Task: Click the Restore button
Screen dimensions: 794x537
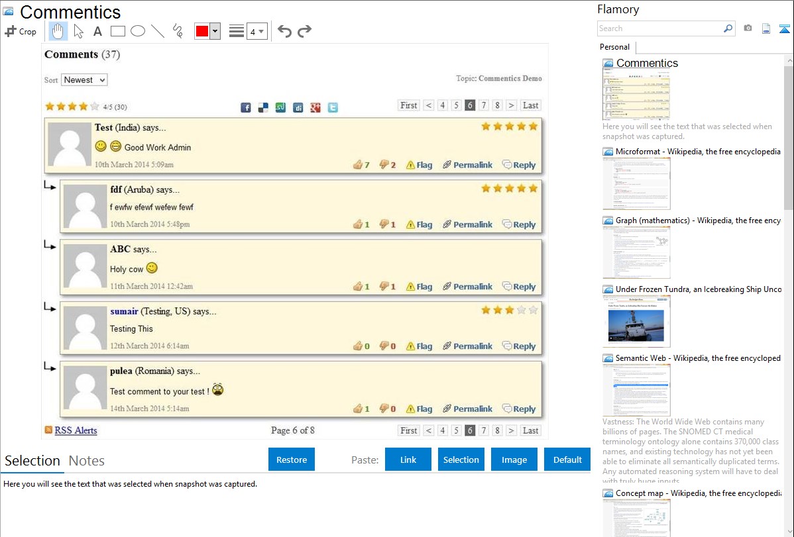Action: coord(292,460)
